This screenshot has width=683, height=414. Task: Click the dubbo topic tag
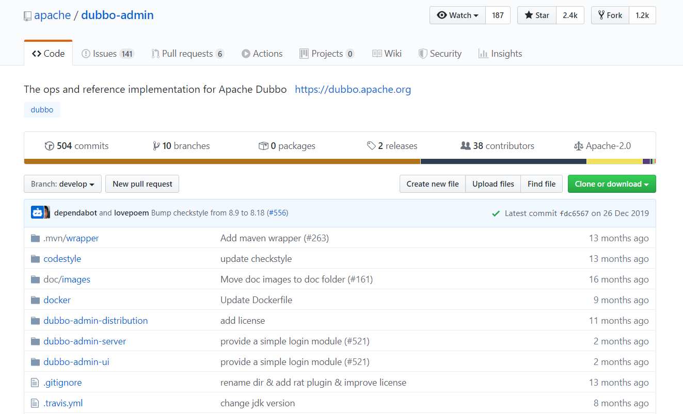click(x=42, y=110)
